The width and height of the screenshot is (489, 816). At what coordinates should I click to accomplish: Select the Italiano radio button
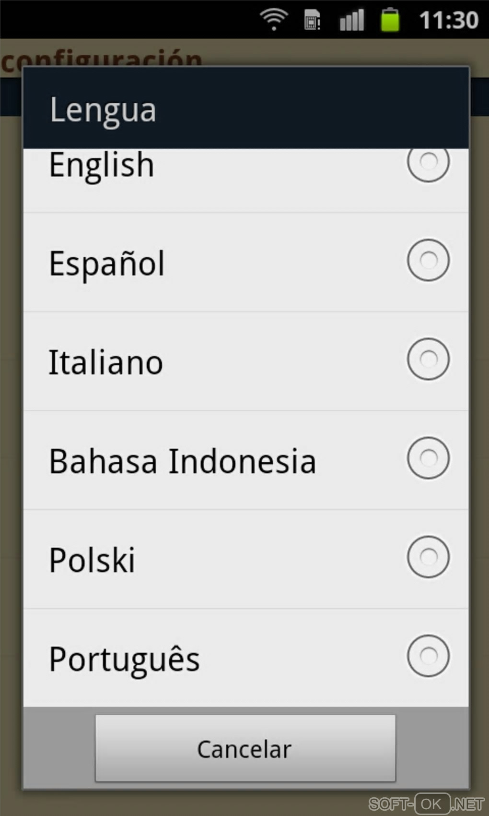428,359
